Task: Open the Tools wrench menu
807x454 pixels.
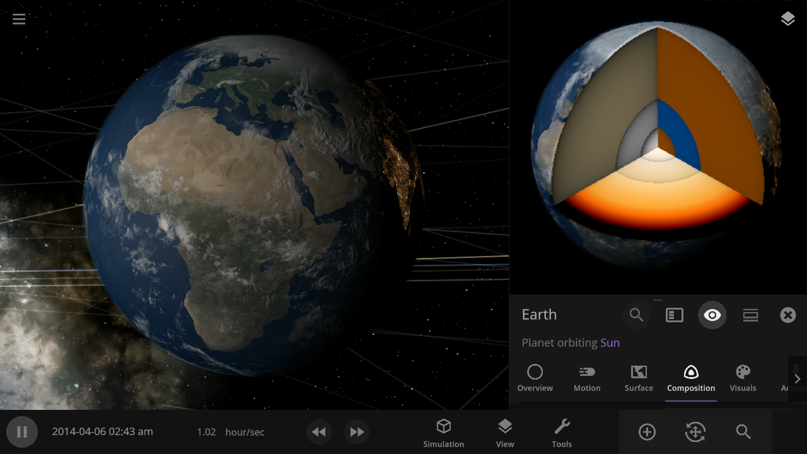Action: tap(562, 433)
